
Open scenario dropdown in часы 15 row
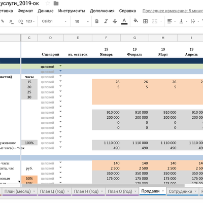point(60,81)
